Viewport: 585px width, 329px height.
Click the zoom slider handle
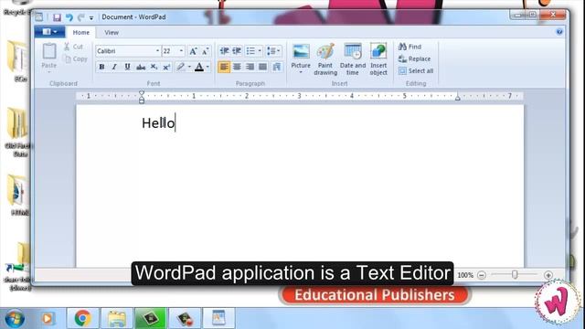coord(515,275)
